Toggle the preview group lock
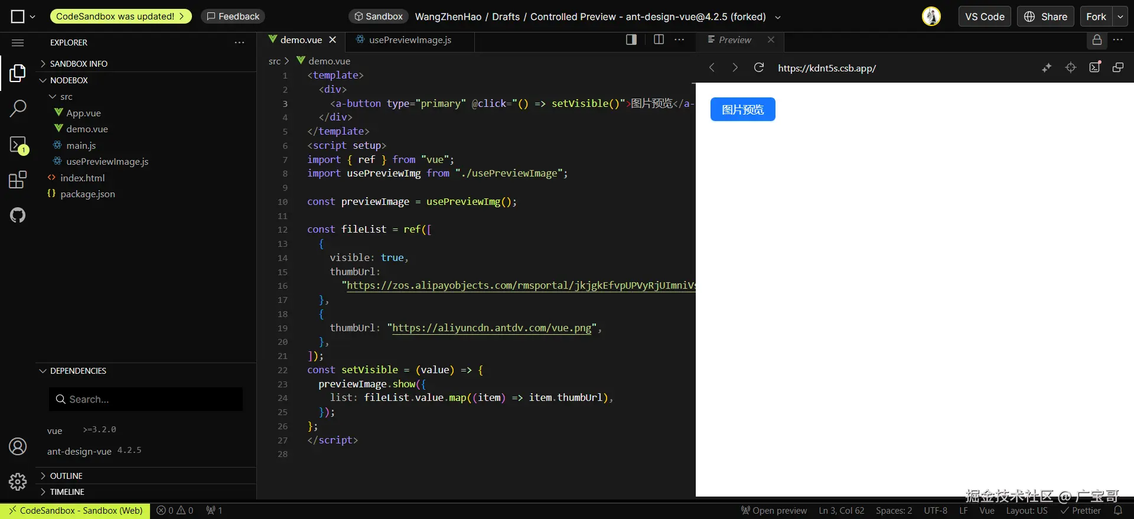Image resolution: width=1134 pixels, height=519 pixels. (1097, 40)
